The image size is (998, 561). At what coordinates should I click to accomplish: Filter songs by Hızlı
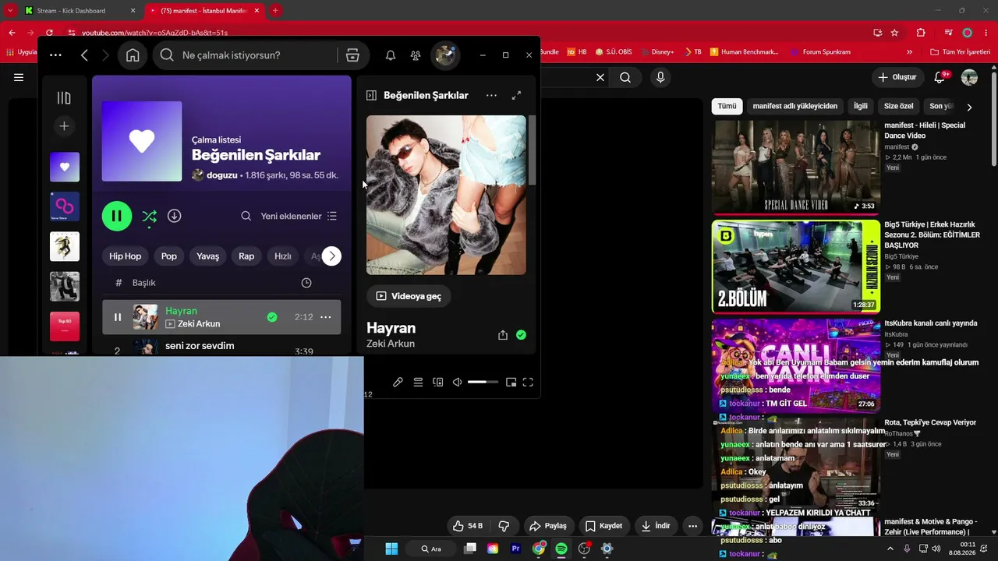pos(283,256)
